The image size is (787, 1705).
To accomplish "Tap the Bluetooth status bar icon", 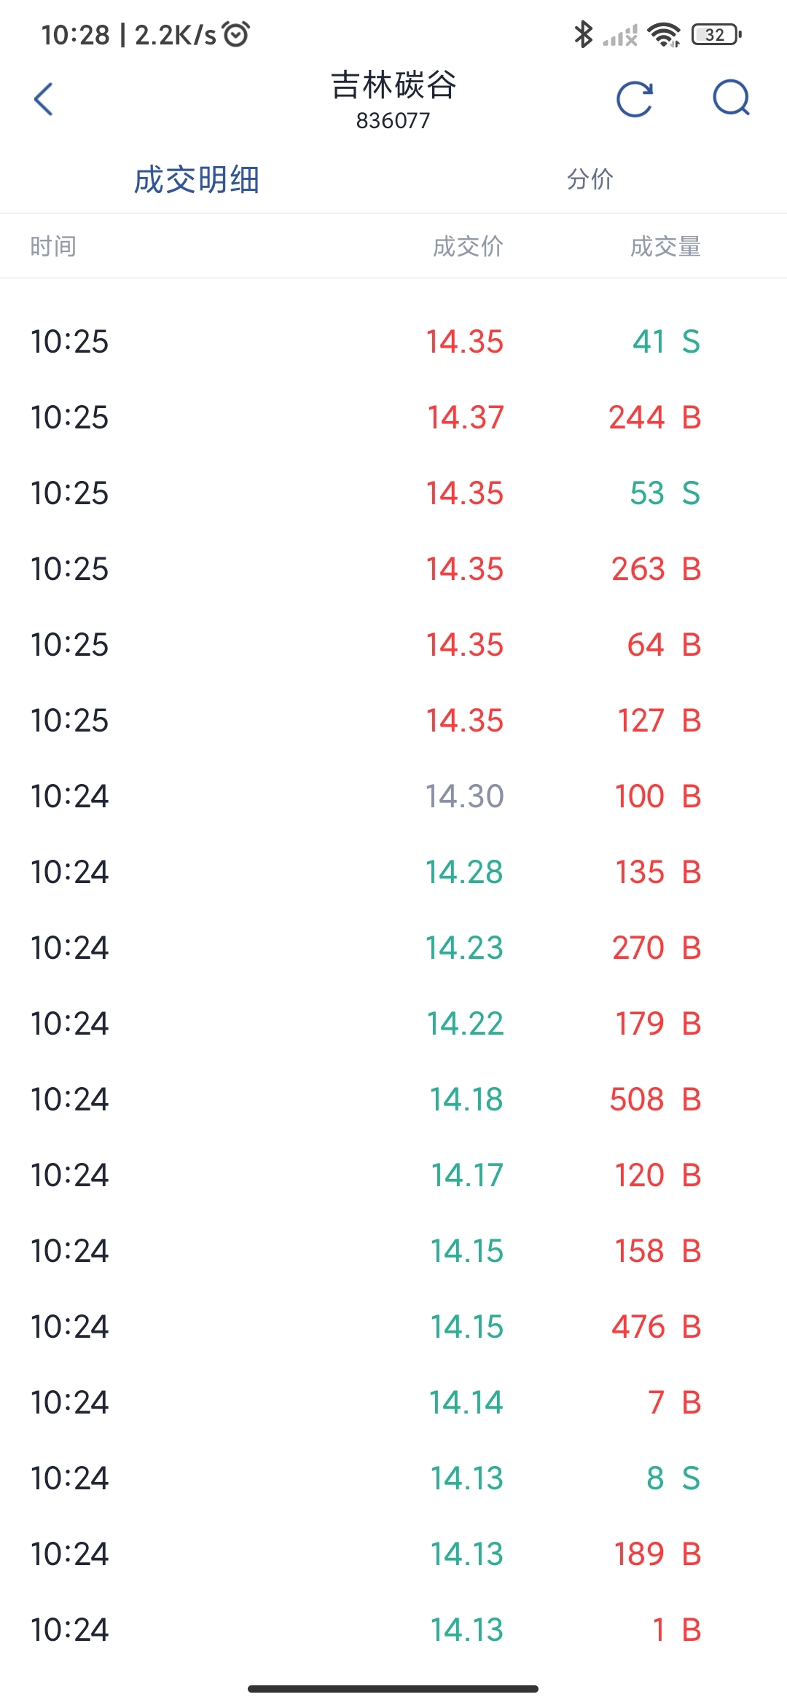I will [x=583, y=34].
